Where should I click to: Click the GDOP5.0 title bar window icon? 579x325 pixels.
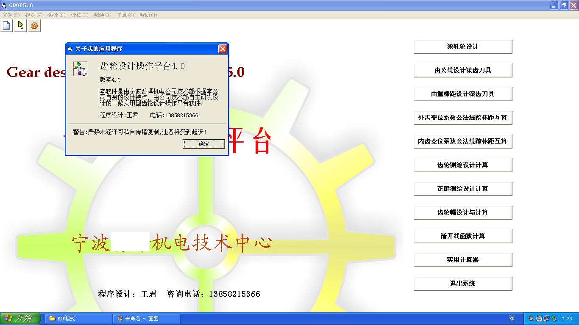point(4,6)
